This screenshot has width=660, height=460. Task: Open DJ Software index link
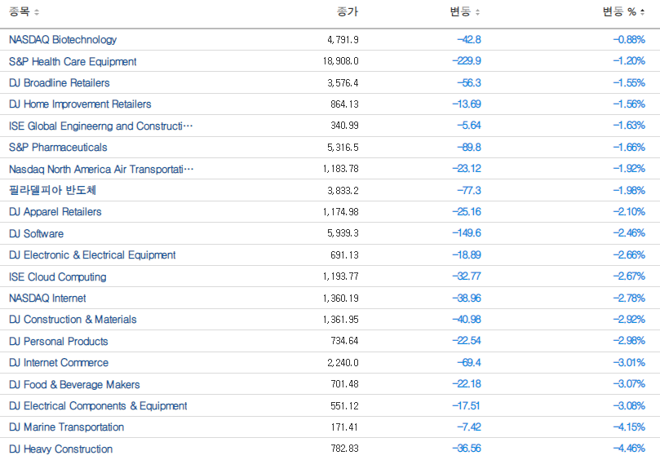[x=36, y=233]
